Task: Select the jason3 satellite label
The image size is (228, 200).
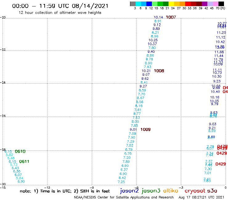Action: coord(151,191)
